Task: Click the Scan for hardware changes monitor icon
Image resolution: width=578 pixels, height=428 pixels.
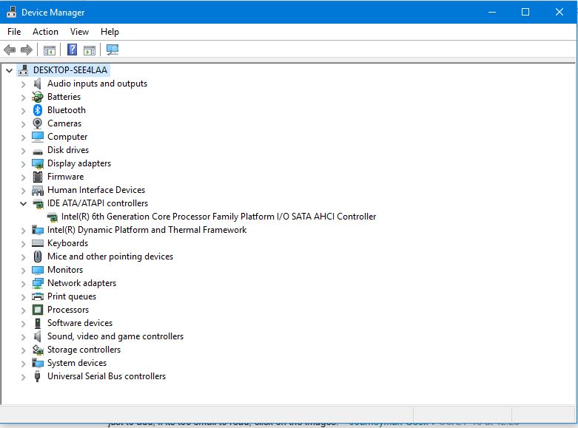Action: pos(112,50)
